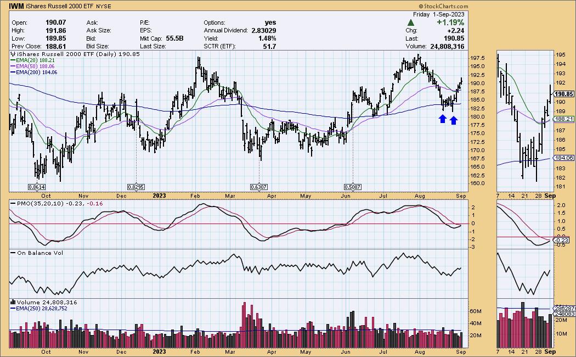Click the 197.5 price axis label

(x=478, y=58)
